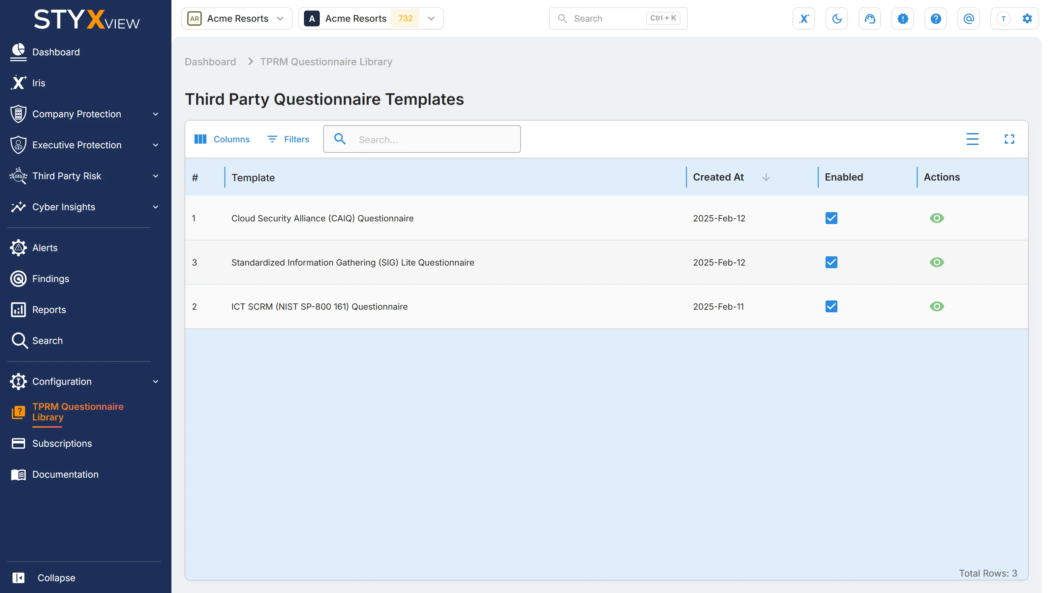Go to Findings page
This screenshot has width=1055, height=593.
pyautogui.click(x=51, y=279)
